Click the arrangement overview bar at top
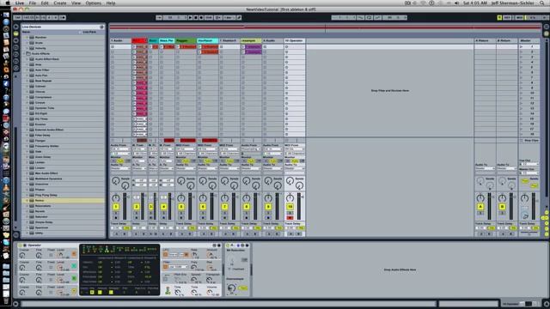550x309 pixels. [x=325, y=28]
